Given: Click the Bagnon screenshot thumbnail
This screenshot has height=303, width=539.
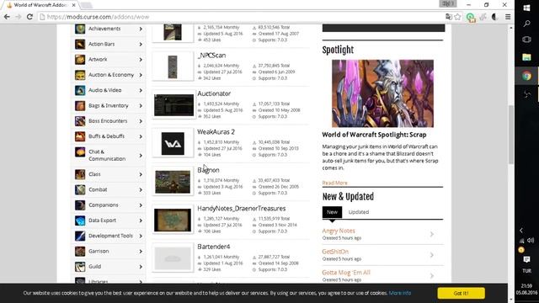Looking at the screenshot, I should click(x=173, y=182).
